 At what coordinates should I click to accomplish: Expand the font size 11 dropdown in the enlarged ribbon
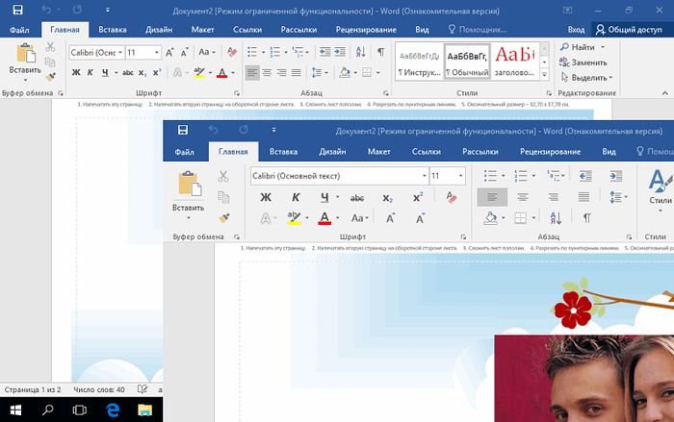click(x=461, y=176)
